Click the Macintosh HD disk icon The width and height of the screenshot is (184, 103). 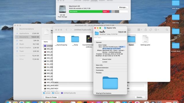62,9
